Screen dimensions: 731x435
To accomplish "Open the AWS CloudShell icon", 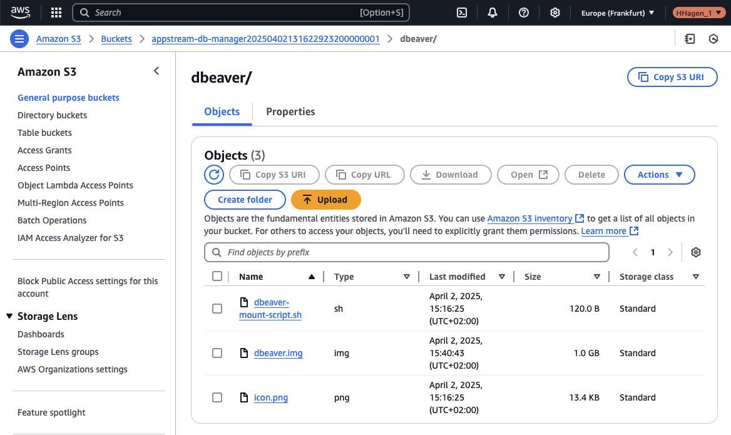I will point(462,13).
